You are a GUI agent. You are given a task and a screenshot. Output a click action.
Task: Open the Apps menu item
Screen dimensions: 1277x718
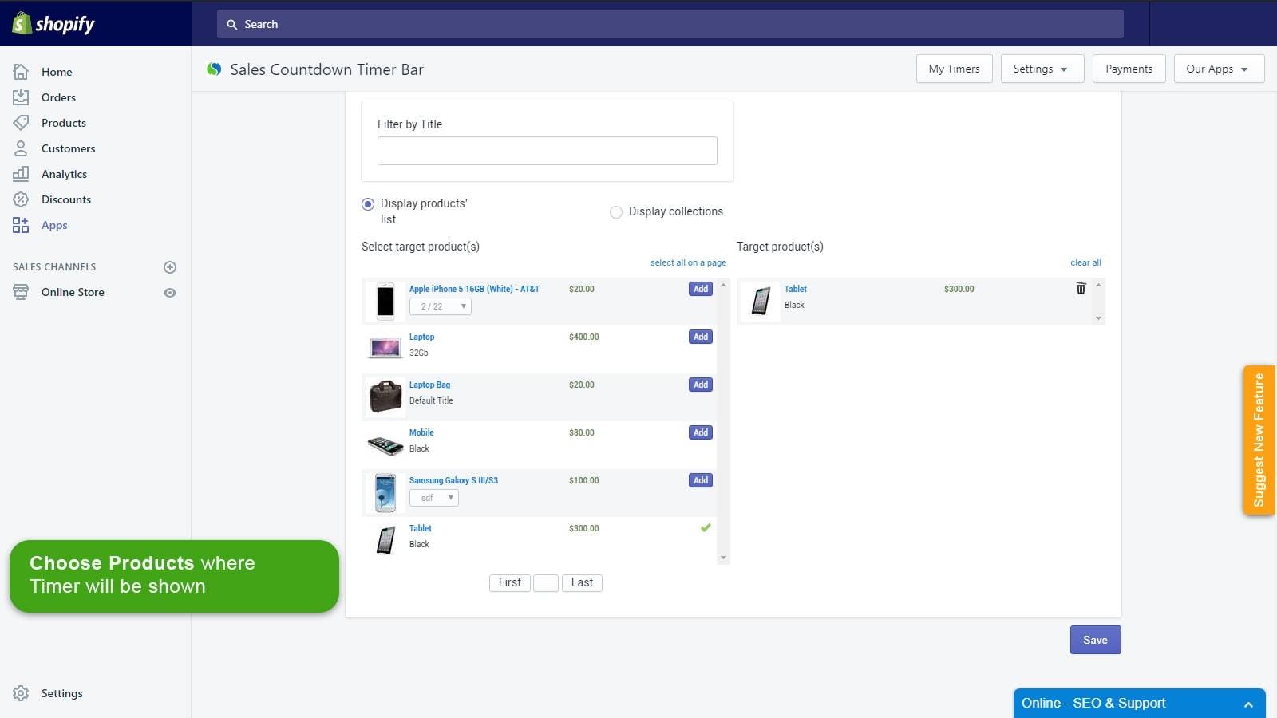click(54, 225)
